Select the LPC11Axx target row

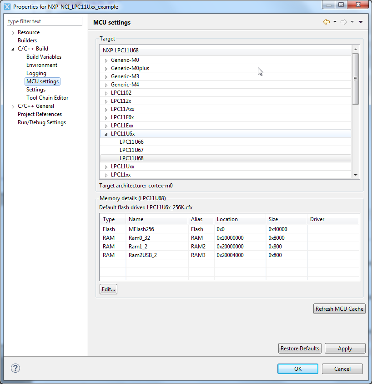(226, 109)
